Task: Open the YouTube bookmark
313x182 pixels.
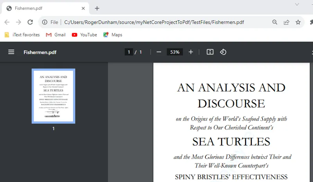Action: point(85,35)
